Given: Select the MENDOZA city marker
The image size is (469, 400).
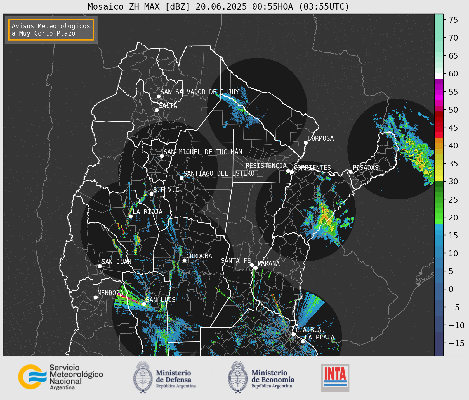Looking at the screenshot, I should click(96, 297).
